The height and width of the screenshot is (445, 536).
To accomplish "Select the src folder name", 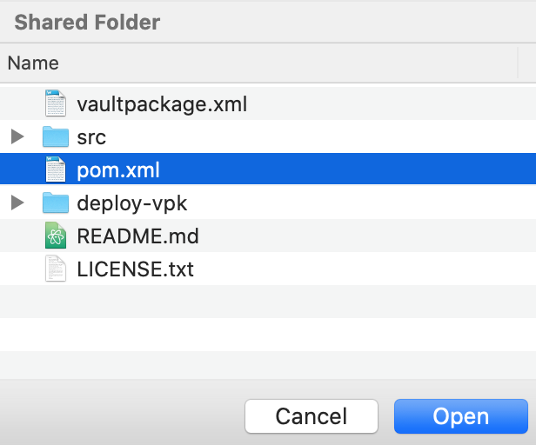I will point(91,137).
